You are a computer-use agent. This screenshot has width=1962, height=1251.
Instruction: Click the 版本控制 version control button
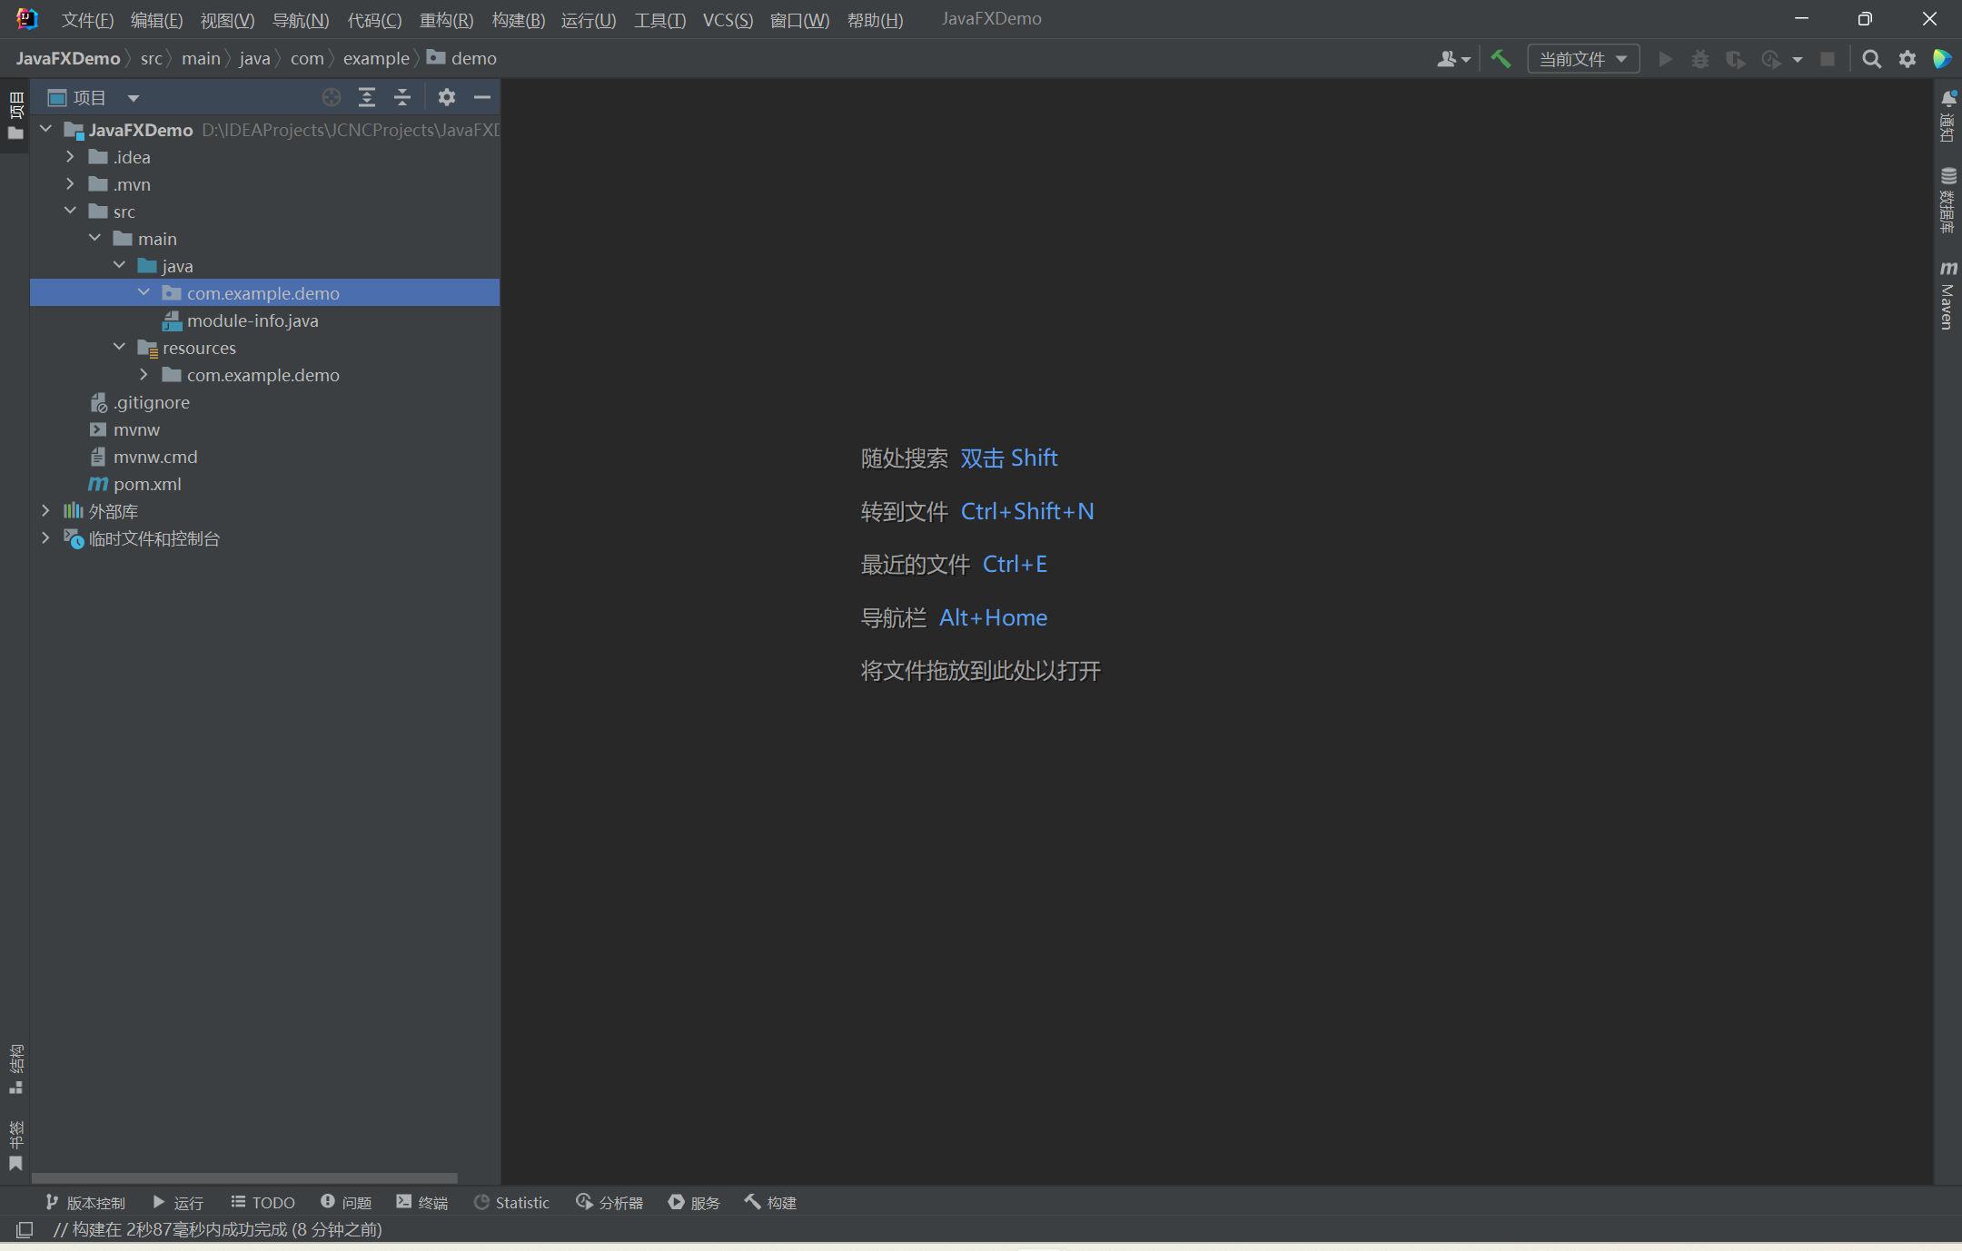(x=85, y=1202)
